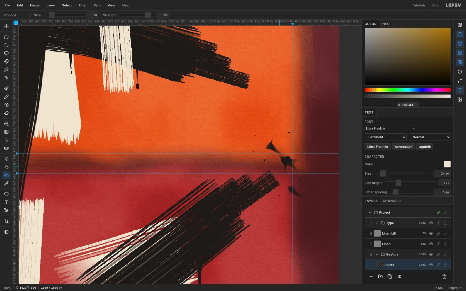This screenshot has height=291, width=466.
Task: Select the Move tool
Action: [6, 26]
